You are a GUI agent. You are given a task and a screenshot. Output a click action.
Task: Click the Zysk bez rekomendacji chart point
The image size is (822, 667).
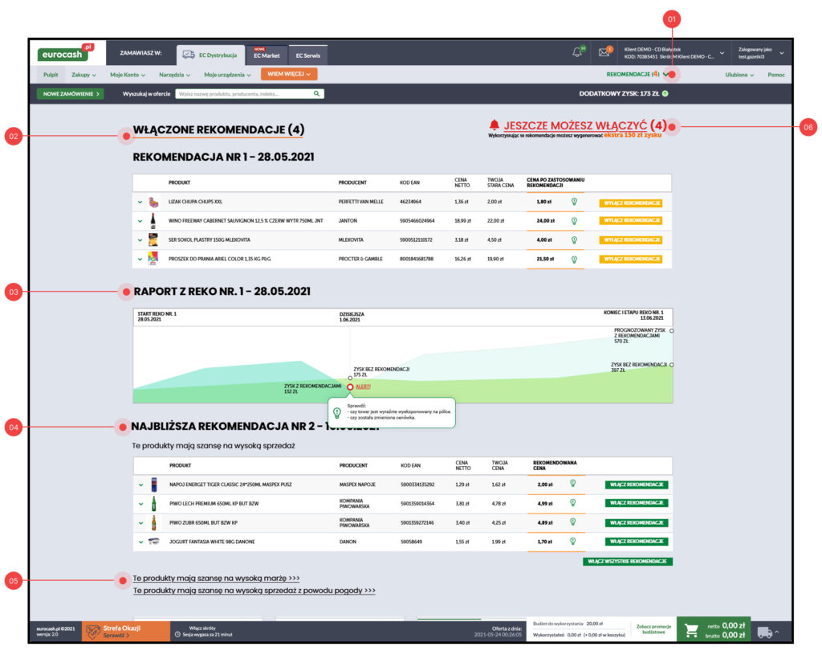click(x=350, y=378)
